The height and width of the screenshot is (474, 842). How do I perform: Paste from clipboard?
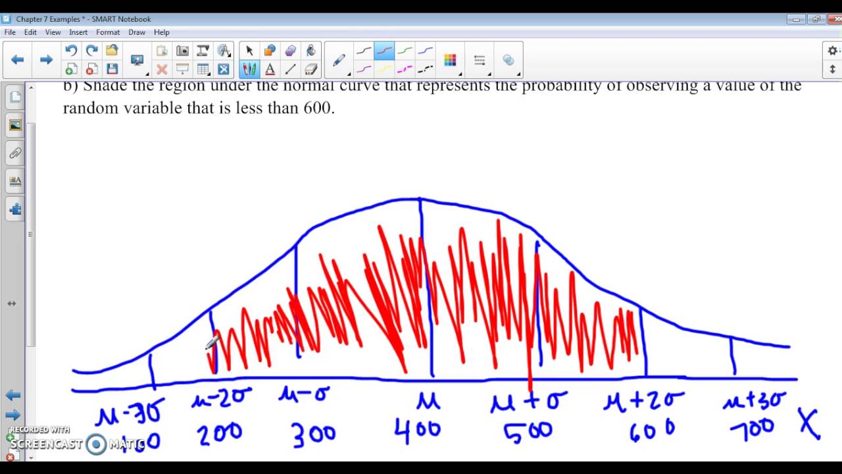[162, 51]
